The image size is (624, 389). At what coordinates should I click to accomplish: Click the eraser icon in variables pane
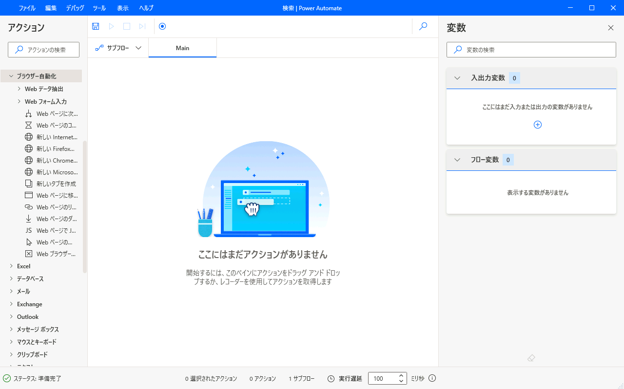(531, 358)
